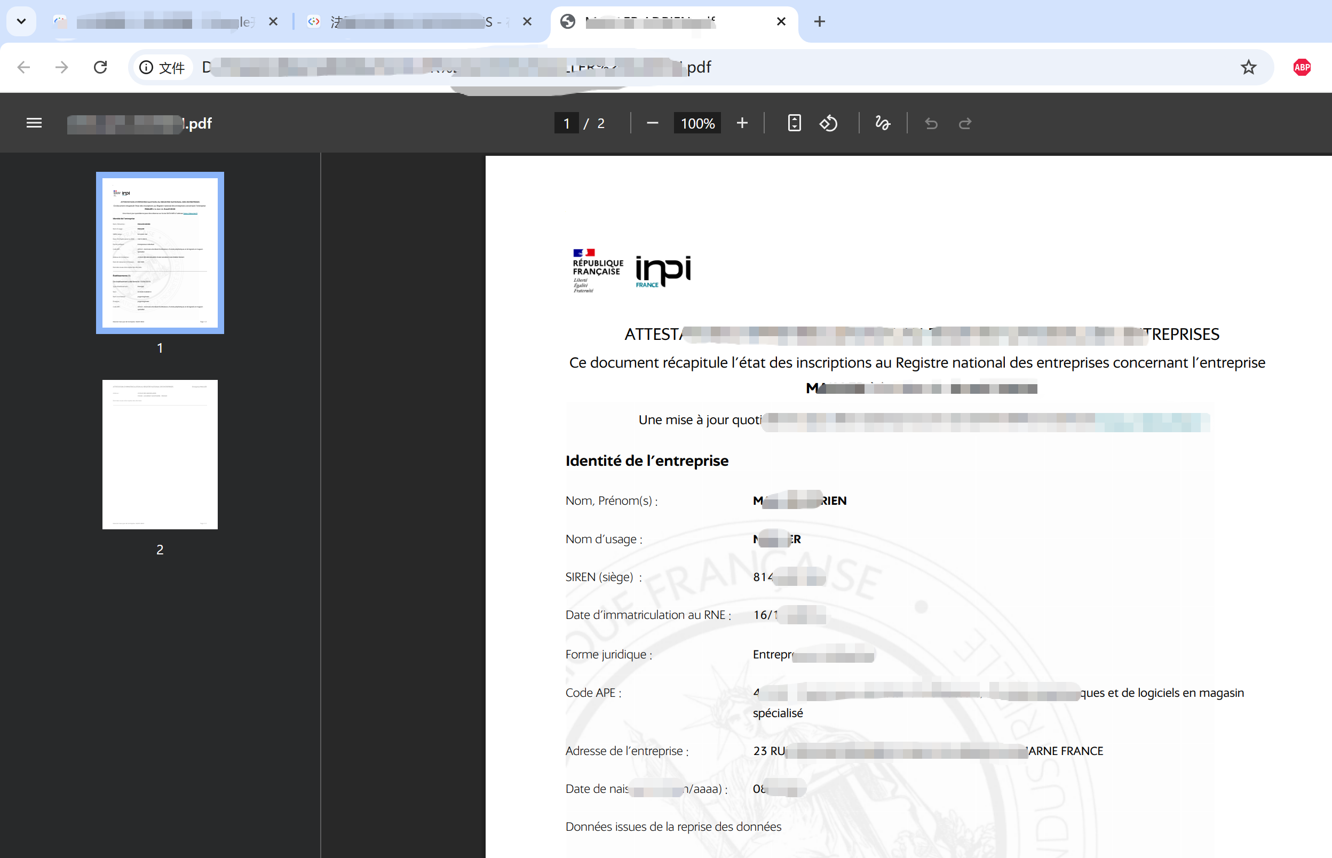Click the page number input field
Image resolution: width=1332 pixels, height=858 pixels.
click(566, 123)
